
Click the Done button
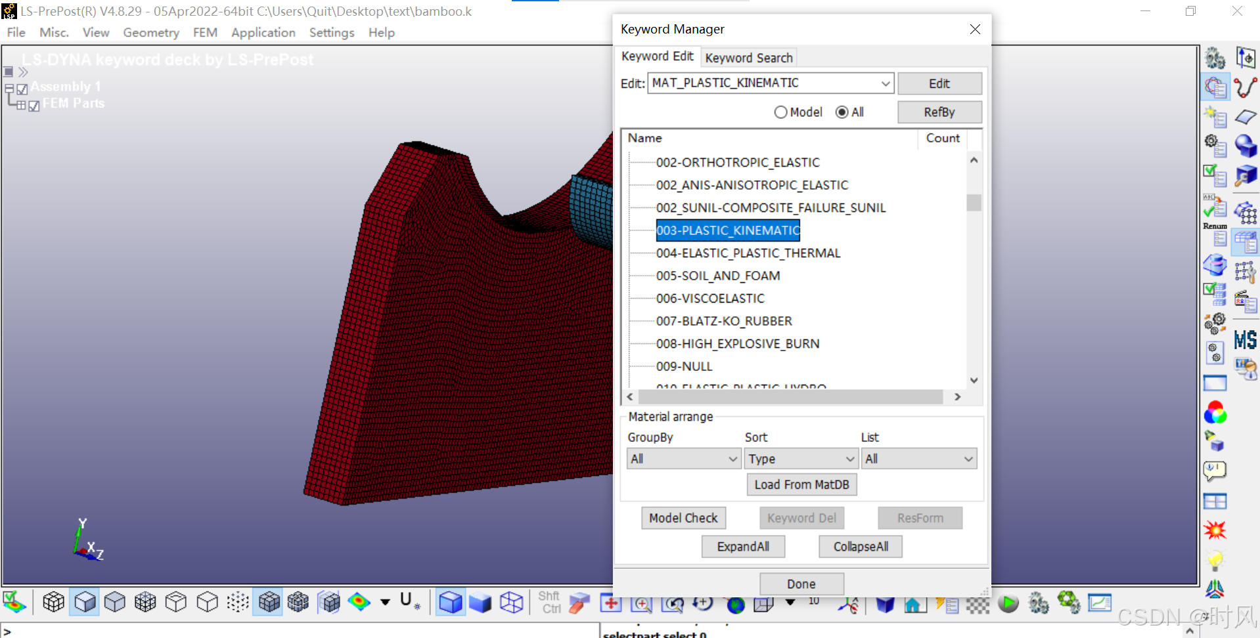801,584
